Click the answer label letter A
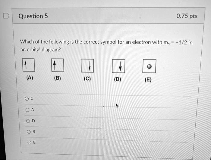211x160 pixels. [x=33, y=110]
